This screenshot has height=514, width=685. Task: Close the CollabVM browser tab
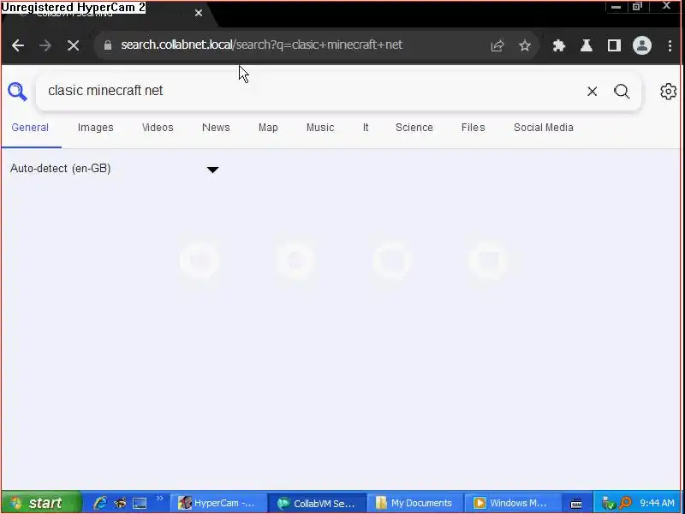tap(199, 13)
